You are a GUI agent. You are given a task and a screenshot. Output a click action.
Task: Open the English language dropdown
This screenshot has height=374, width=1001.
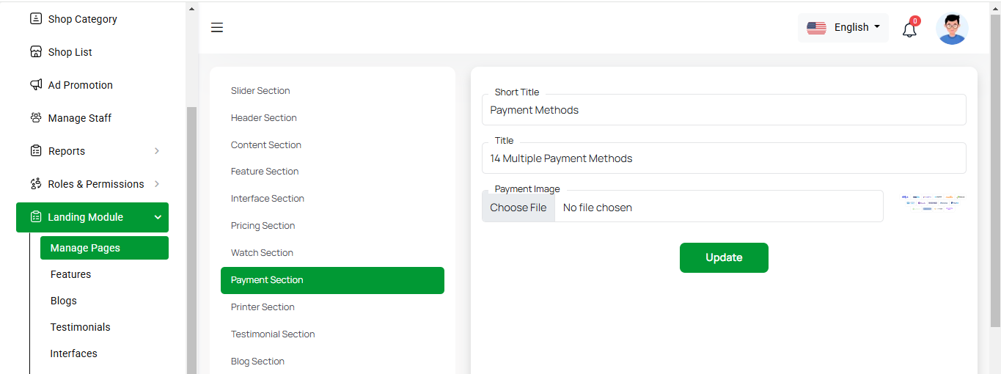(x=843, y=28)
